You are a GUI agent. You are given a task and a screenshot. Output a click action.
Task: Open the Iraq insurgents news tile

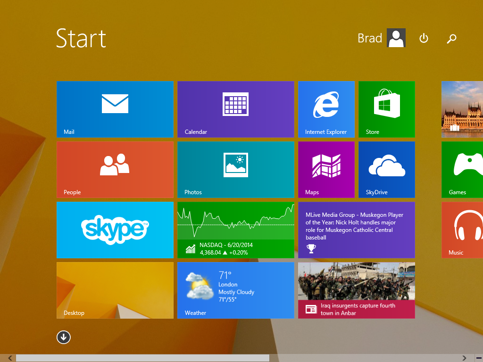(x=357, y=290)
